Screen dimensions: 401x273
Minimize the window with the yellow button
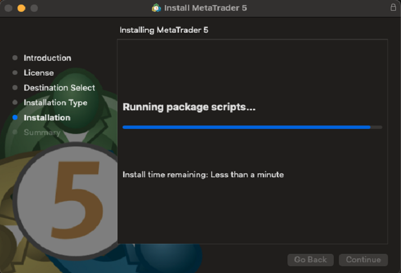[x=21, y=8]
